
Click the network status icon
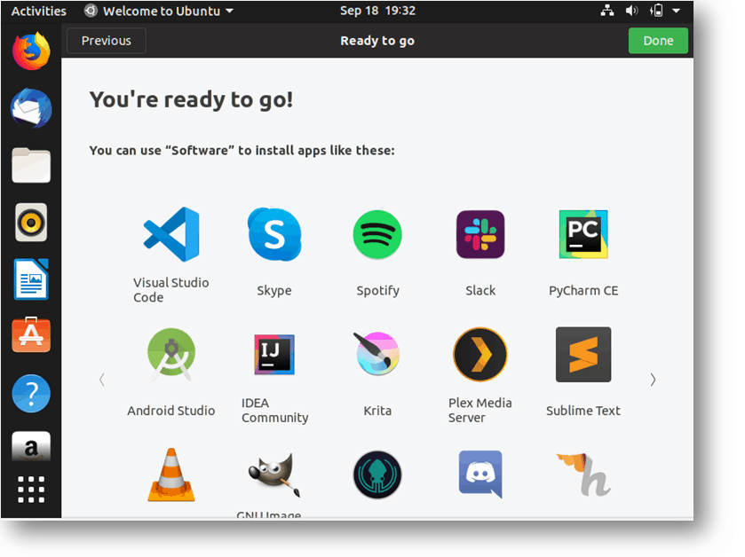607,11
